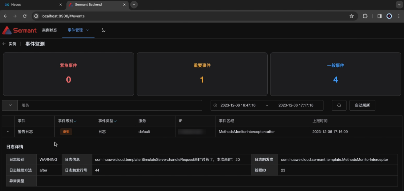Viewport: 404px width, 191px height.
Task: Expand the 事件管理 navigation dropdown
Action: coord(87,30)
